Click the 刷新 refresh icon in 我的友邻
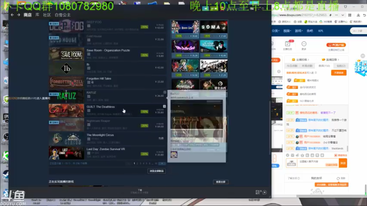367x206 pixels. [338, 178]
